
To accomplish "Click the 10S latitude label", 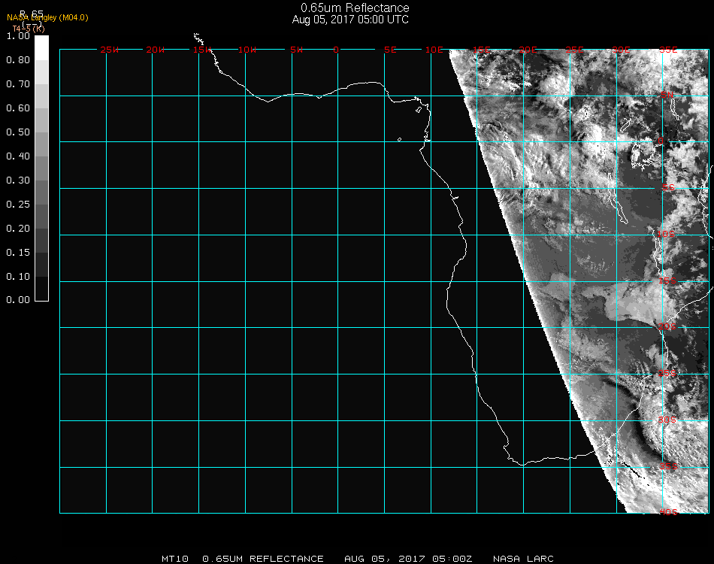I will click(666, 234).
